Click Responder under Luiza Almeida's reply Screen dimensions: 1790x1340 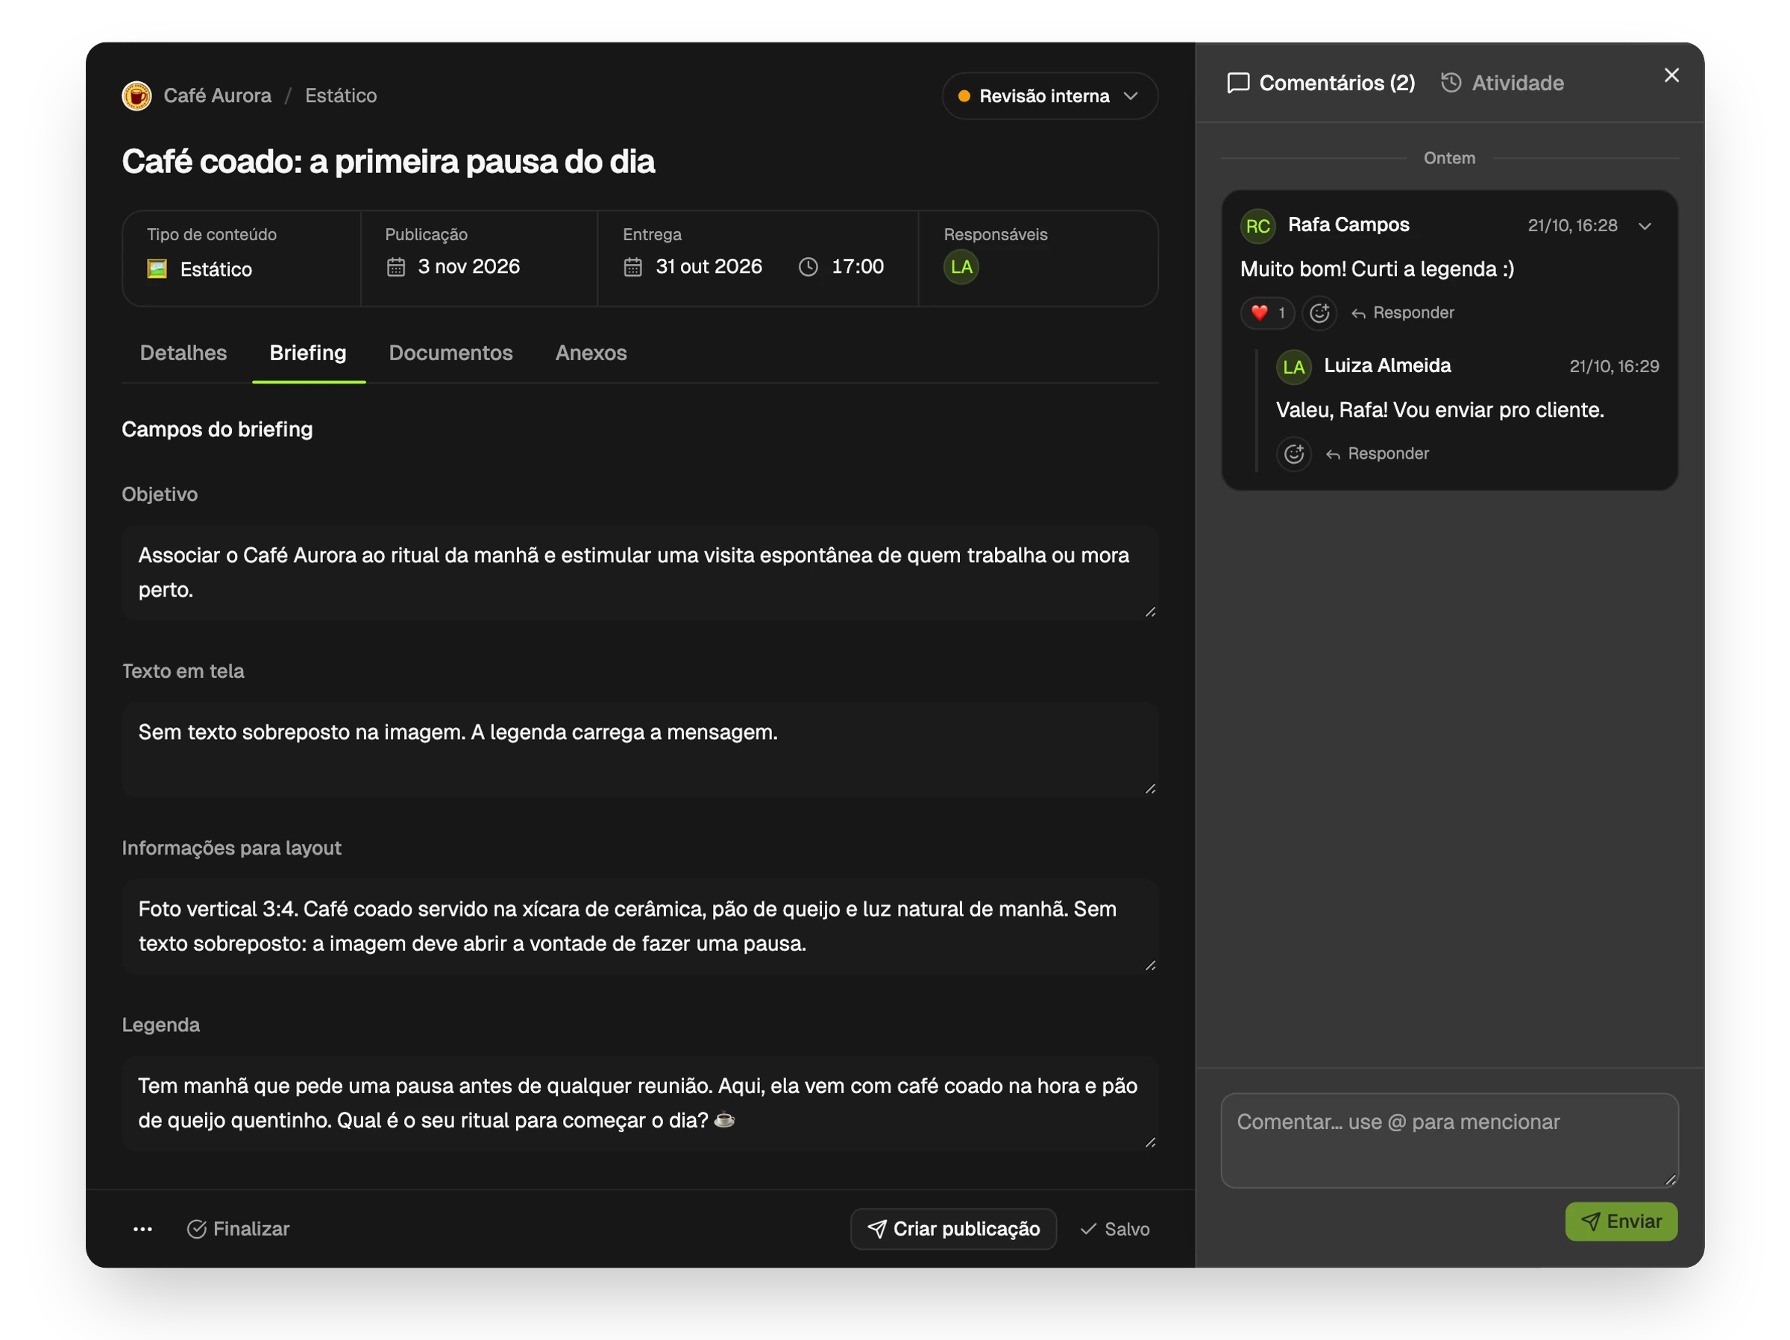[1378, 453]
